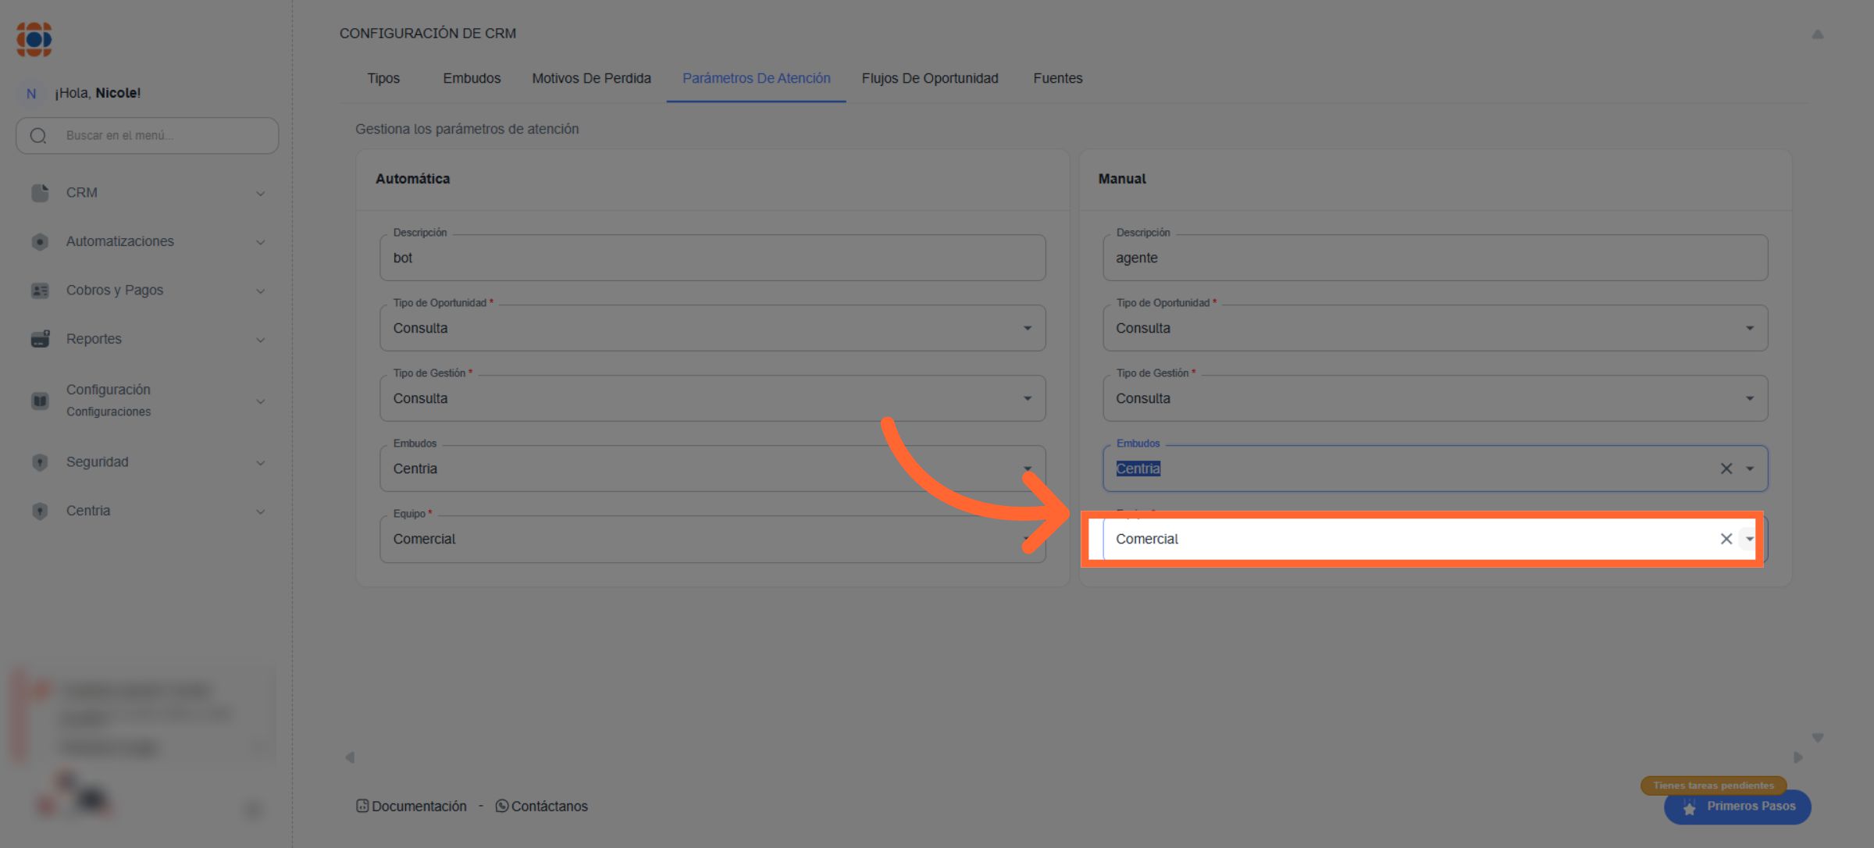This screenshot has height=848, width=1874.
Task: Open Automática Tipo de Oportunidad dropdown
Action: click(1027, 328)
